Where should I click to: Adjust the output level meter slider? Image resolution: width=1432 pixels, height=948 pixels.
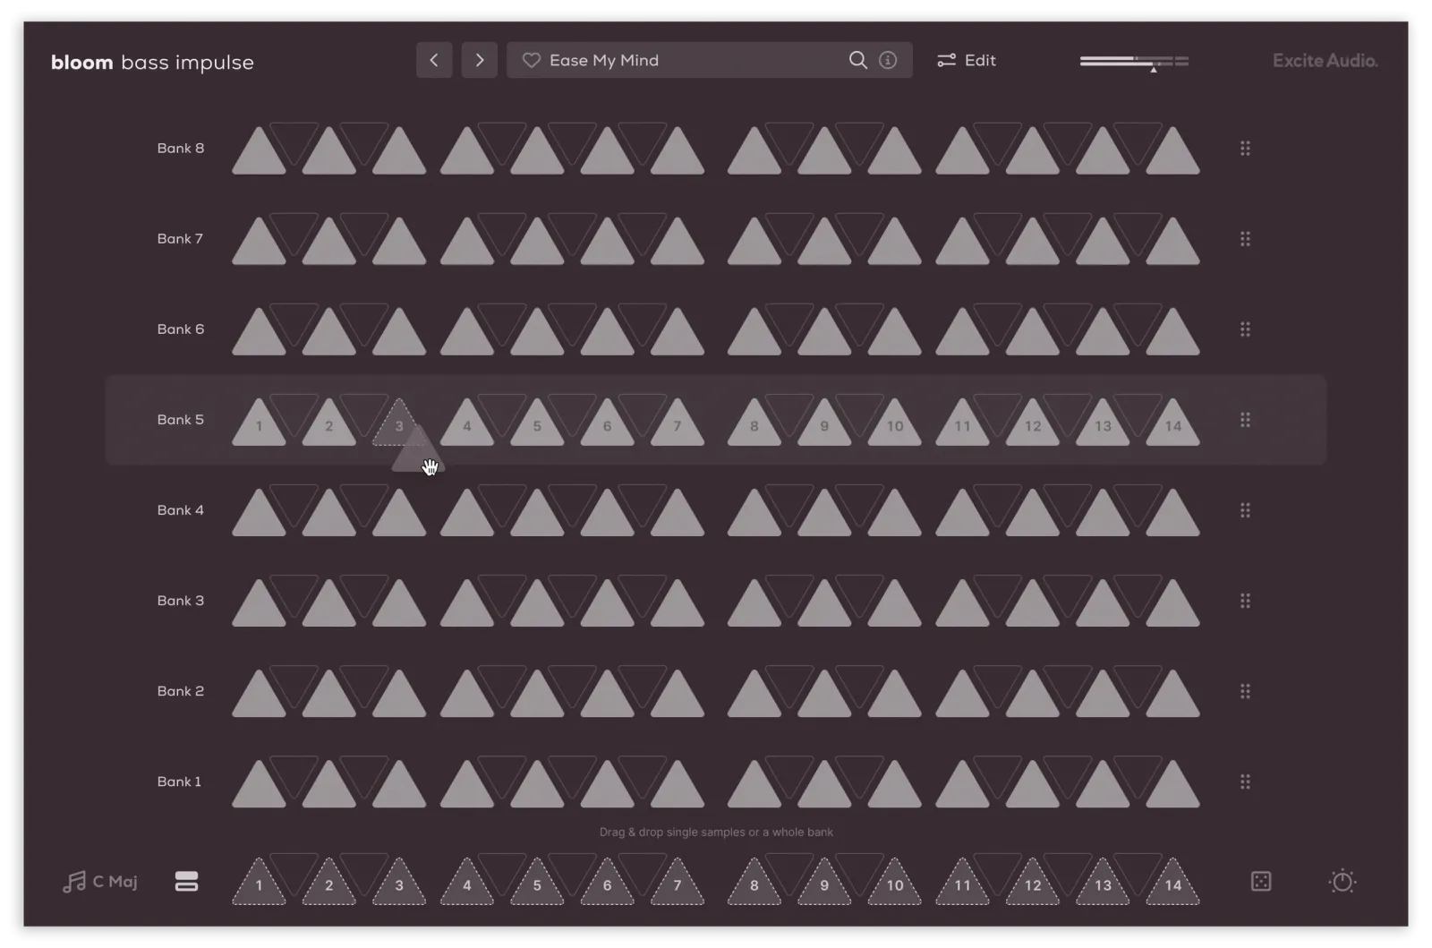1134,62
